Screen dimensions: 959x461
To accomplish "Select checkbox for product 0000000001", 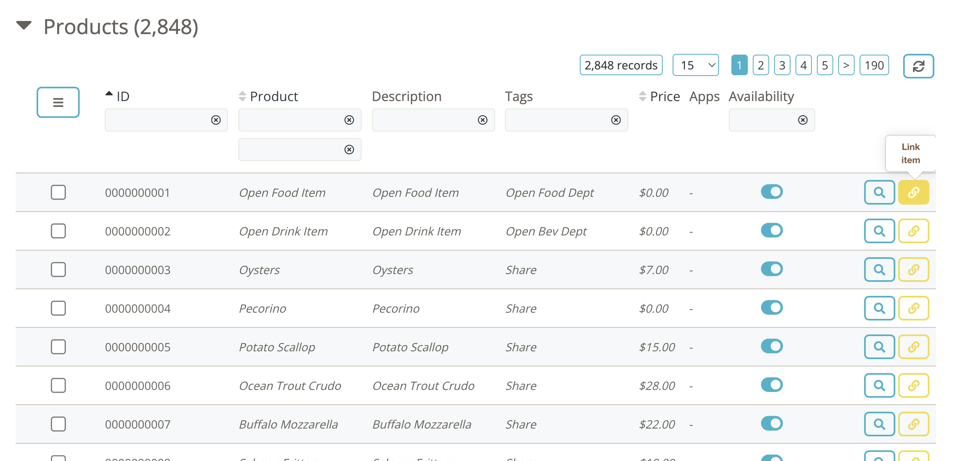I will [x=58, y=192].
